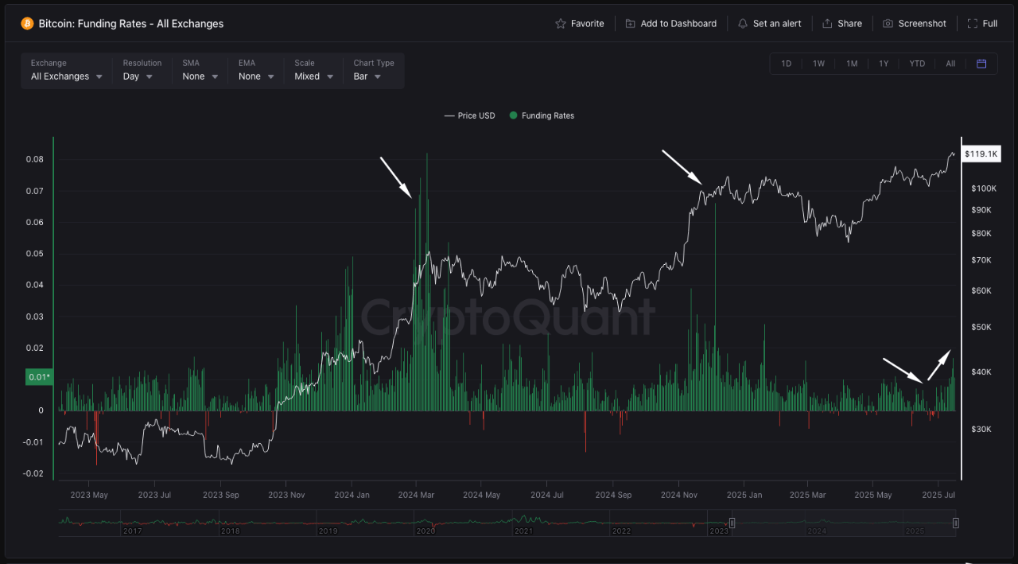Click the Set an alert bell icon
The height and width of the screenshot is (564, 1018).
(x=742, y=23)
